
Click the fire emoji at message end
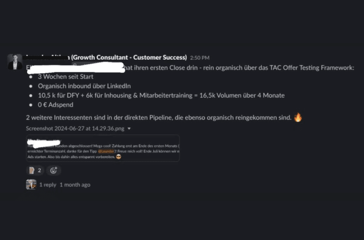(x=298, y=117)
